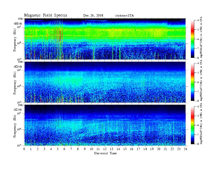Click the color bar beside dH/dt panel
The height and width of the screenshot is (171, 221).
point(193,39)
